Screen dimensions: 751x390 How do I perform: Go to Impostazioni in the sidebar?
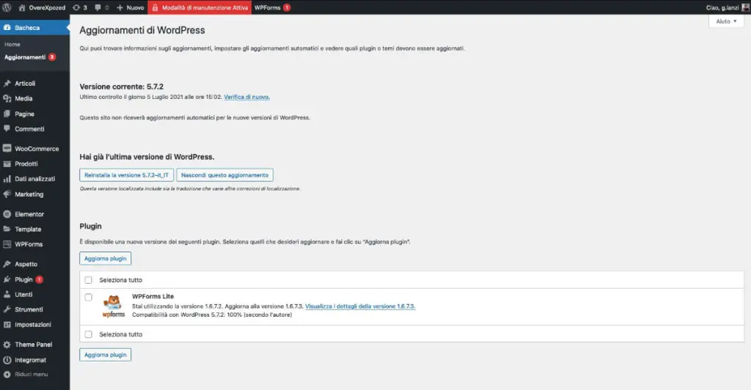(x=32, y=325)
